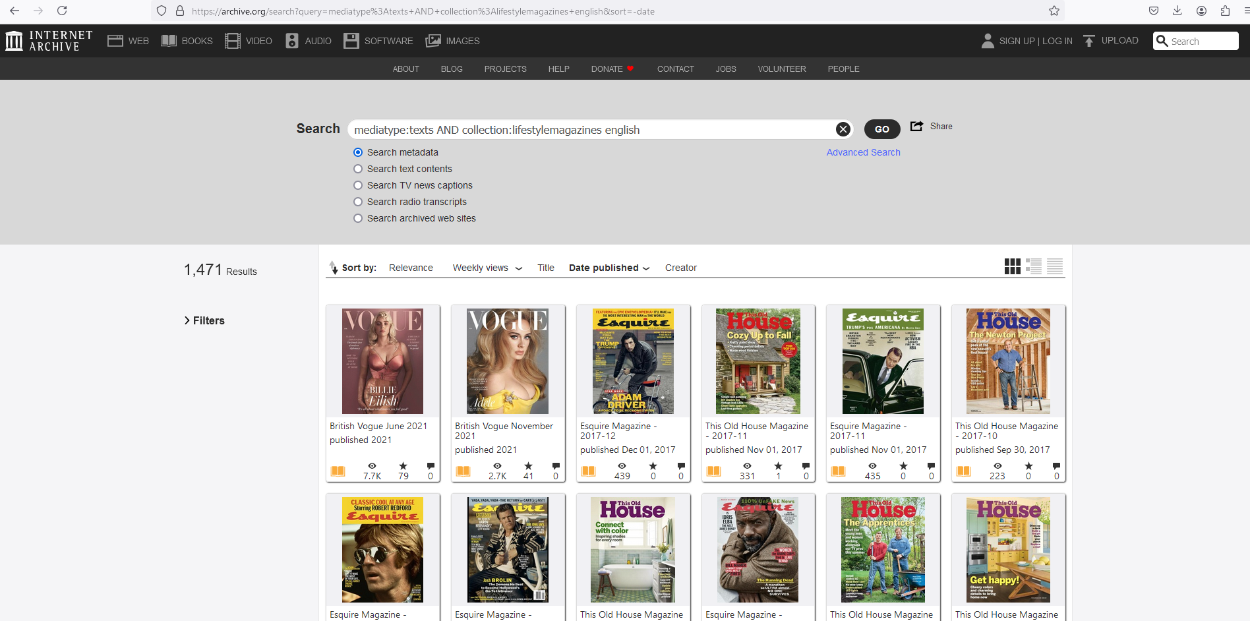Image resolution: width=1250 pixels, height=621 pixels.
Task: Open the WEB section icon
Action: coord(115,41)
